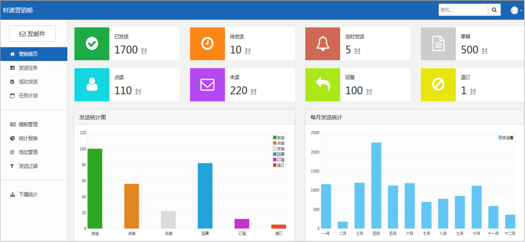Click the yellow unsubscribe ban icon

pos(438,85)
